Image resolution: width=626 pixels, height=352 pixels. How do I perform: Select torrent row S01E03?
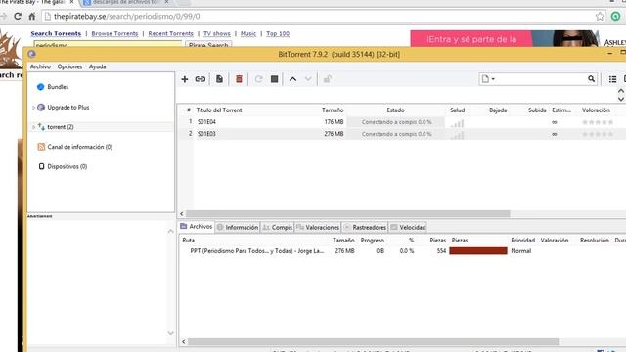tap(401, 134)
